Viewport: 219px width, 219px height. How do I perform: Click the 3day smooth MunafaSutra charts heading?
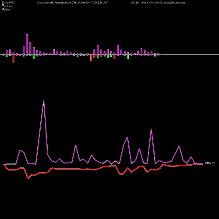(x=73, y=3)
